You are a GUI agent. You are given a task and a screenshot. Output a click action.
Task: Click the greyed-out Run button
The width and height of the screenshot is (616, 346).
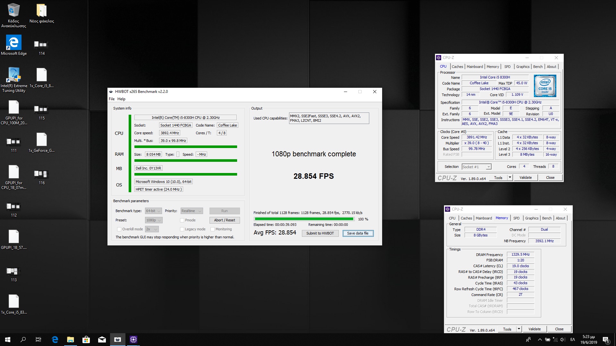pyautogui.click(x=225, y=211)
